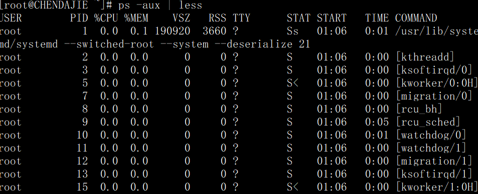The height and width of the screenshot is (194, 478).
Task: Click the [kworker/1:0H] process name
Action: tap(436, 187)
